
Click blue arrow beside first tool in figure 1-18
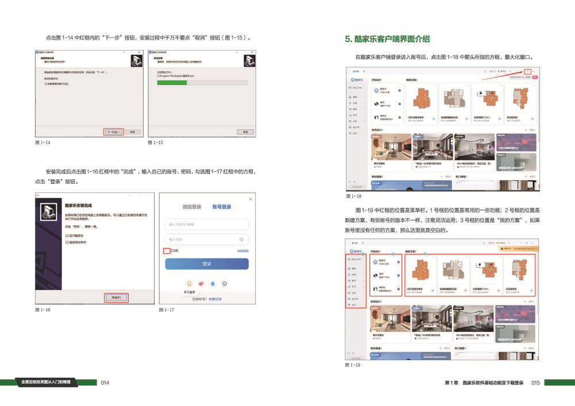(x=400, y=90)
